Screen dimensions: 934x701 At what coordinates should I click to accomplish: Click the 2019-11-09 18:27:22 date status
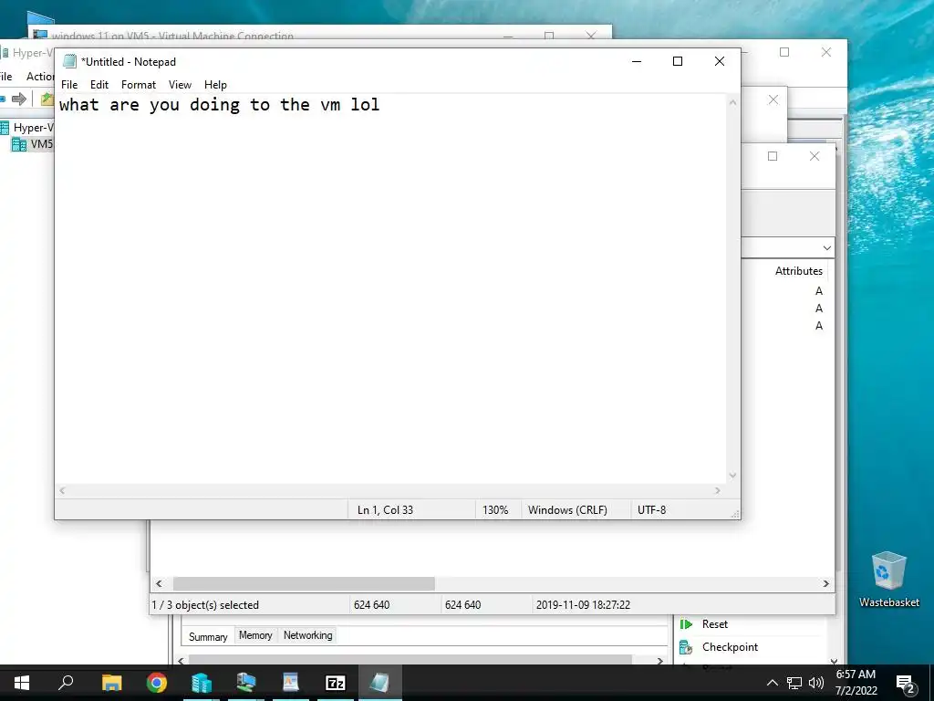pyautogui.click(x=583, y=605)
